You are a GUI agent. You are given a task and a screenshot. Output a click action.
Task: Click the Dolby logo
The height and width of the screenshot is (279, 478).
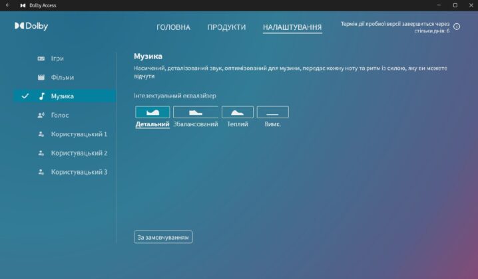pyautogui.click(x=31, y=26)
